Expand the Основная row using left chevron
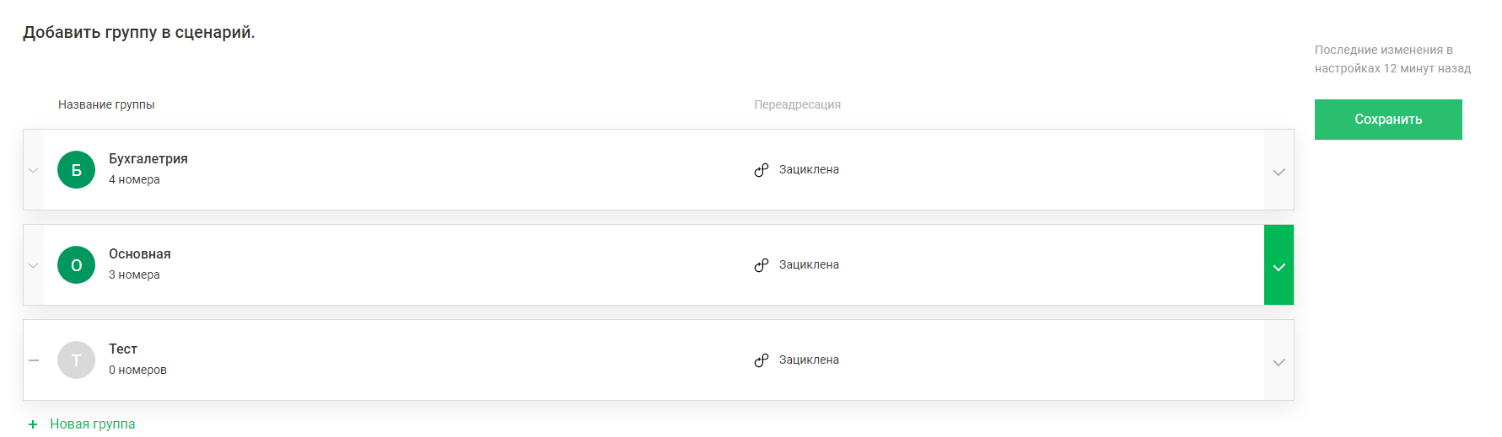The image size is (1502, 437). tap(34, 265)
